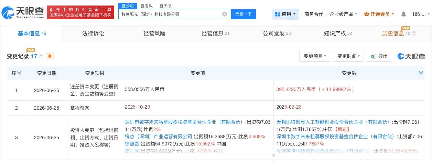Select the 基本信息 tab
This screenshot has height=162, width=432.
pos(32,33)
